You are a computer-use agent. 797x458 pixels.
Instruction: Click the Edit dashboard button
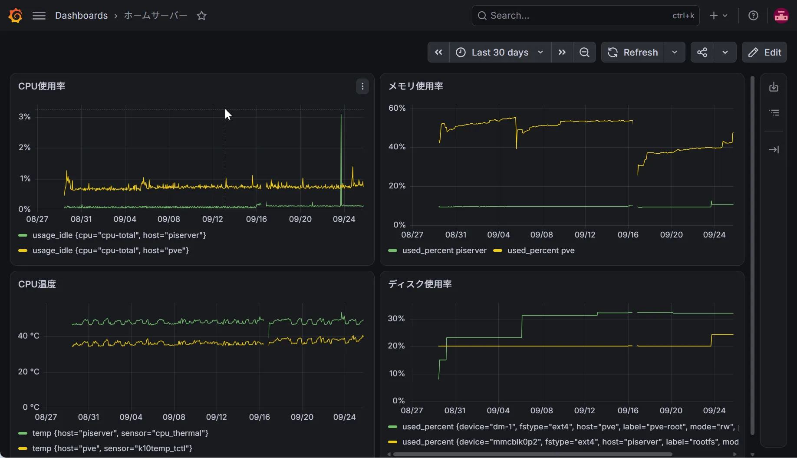pyautogui.click(x=764, y=52)
